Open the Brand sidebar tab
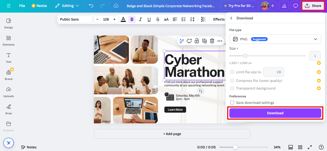327x151 pixels. click(9, 75)
